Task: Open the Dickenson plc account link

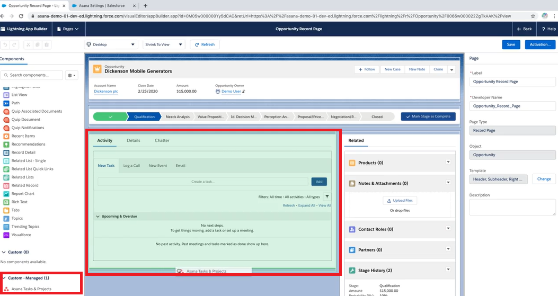Action: point(105,92)
